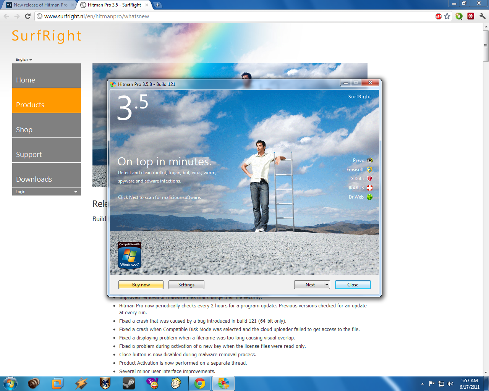Reload the SurfRight page
Viewport: 489px width, 391px height.
pyautogui.click(x=28, y=16)
